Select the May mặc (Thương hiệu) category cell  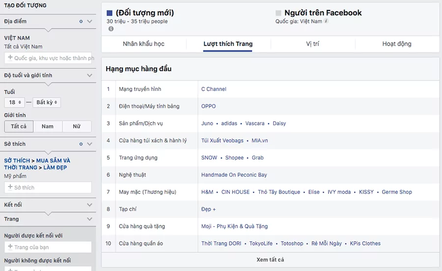tap(157, 192)
